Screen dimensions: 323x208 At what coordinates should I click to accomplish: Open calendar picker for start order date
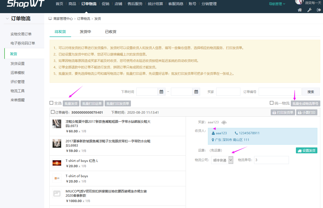161,92
